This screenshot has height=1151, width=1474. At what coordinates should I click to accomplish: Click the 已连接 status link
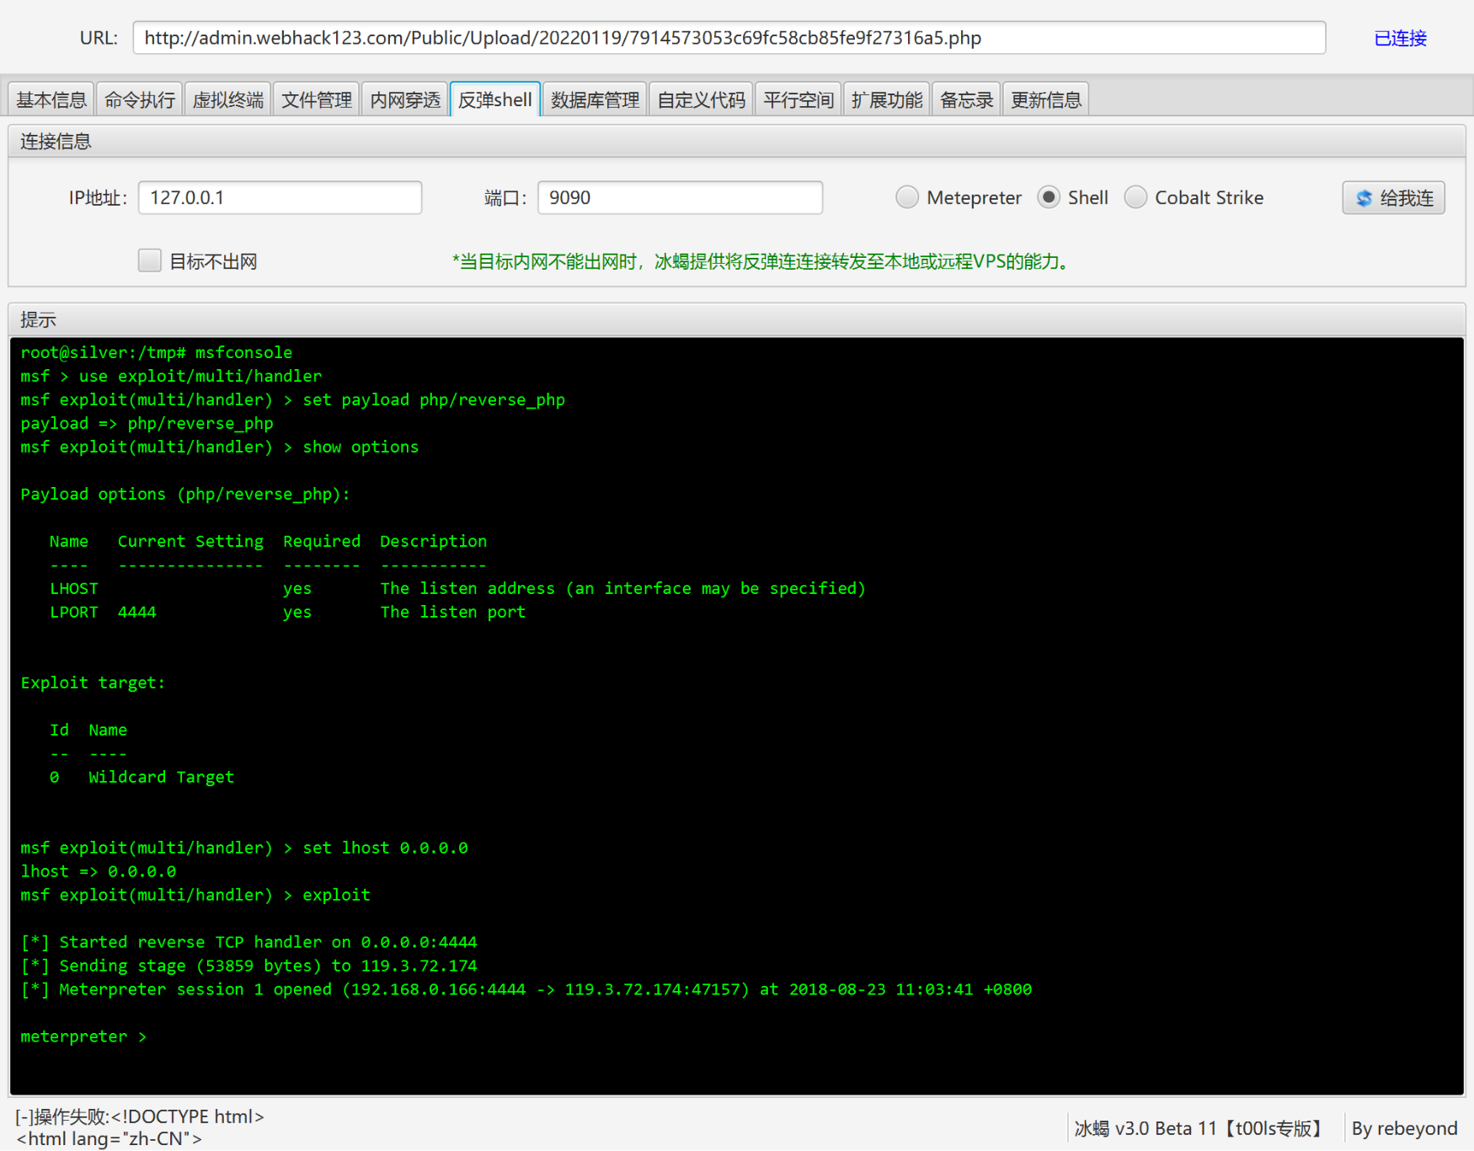(x=1400, y=39)
